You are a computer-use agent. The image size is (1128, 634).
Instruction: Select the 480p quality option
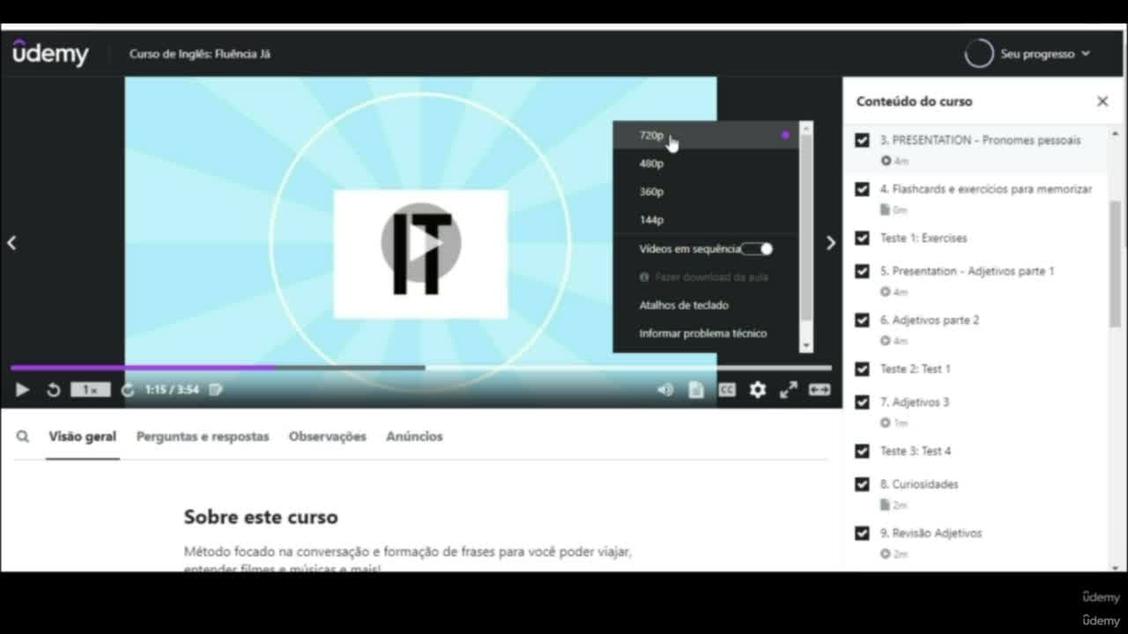click(652, 164)
